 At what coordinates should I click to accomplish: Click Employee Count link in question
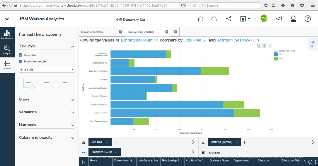(x=137, y=40)
